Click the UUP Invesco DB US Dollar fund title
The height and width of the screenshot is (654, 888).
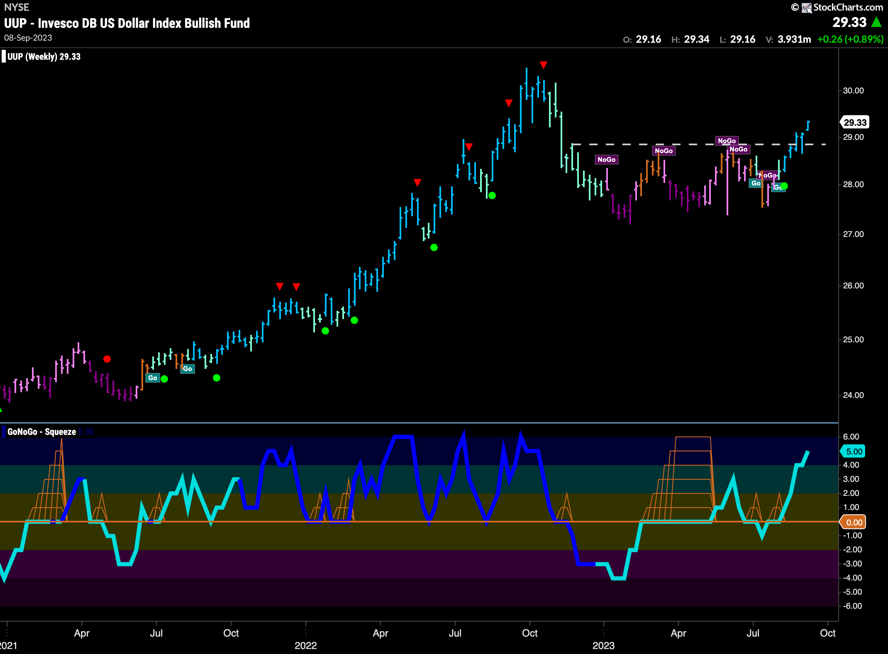pos(127,23)
